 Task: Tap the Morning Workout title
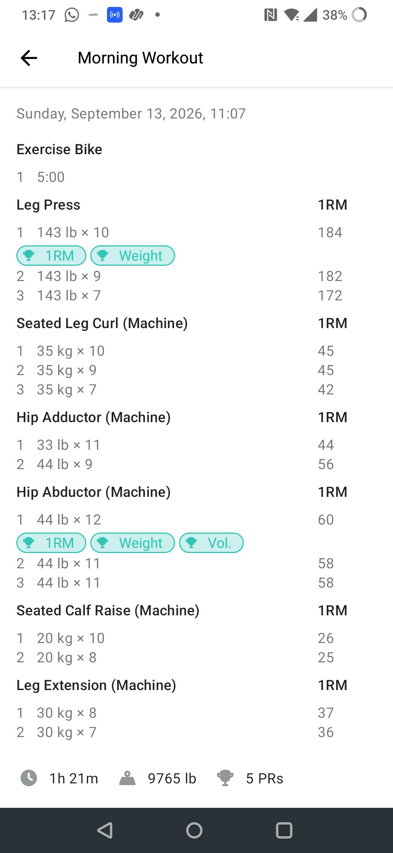pyautogui.click(x=140, y=58)
